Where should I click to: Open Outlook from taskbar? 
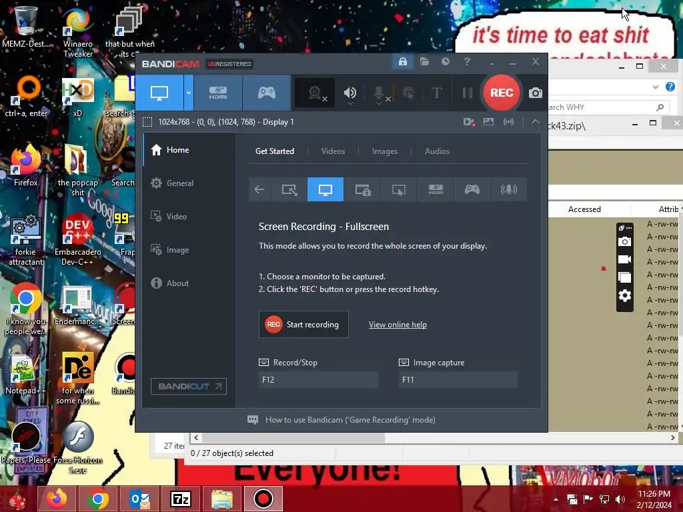point(139,499)
